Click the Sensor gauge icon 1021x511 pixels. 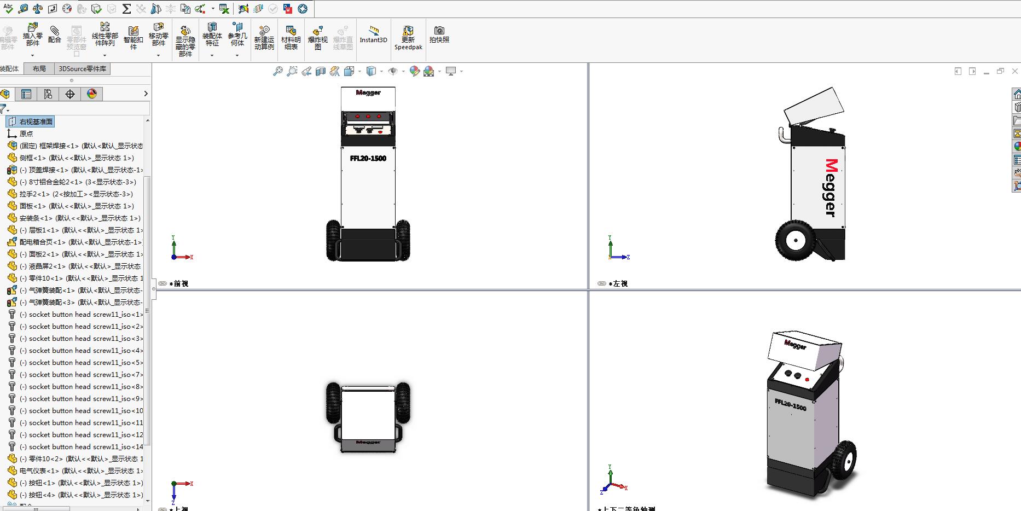pos(67,8)
